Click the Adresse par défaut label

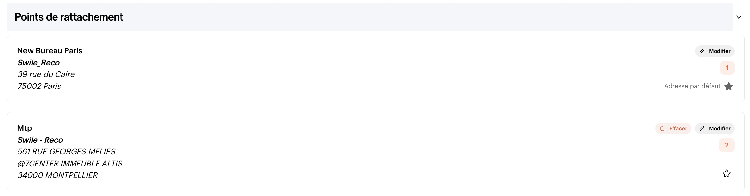coord(692,86)
